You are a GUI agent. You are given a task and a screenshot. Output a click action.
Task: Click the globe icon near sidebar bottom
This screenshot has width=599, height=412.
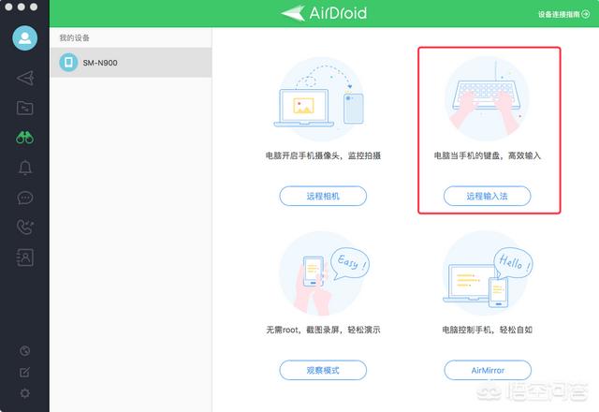point(24,351)
